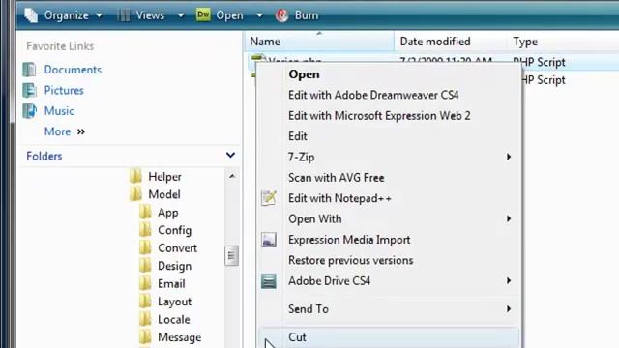Open the dropdown arrow next to Open
619x348 pixels.
click(x=259, y=15)
